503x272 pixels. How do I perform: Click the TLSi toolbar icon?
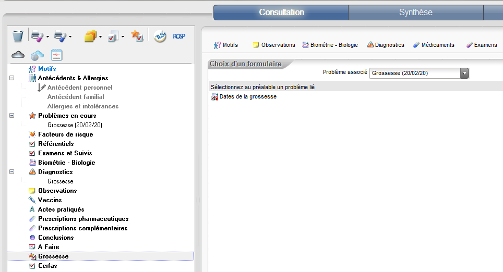click(x=160, y=36)
